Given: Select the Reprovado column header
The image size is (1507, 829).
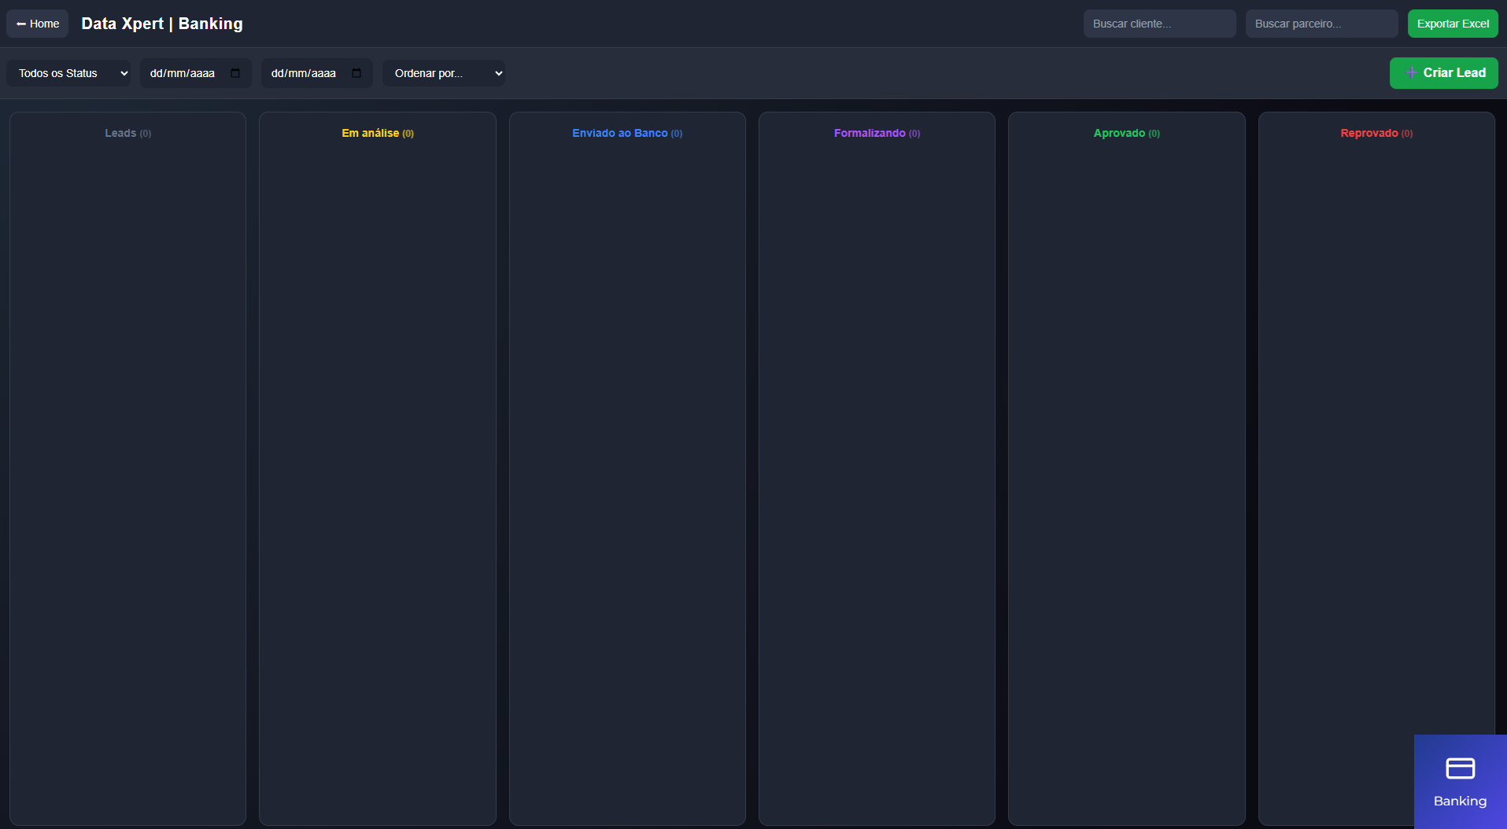Looking at the screenshot, I should coord(1376,133).
